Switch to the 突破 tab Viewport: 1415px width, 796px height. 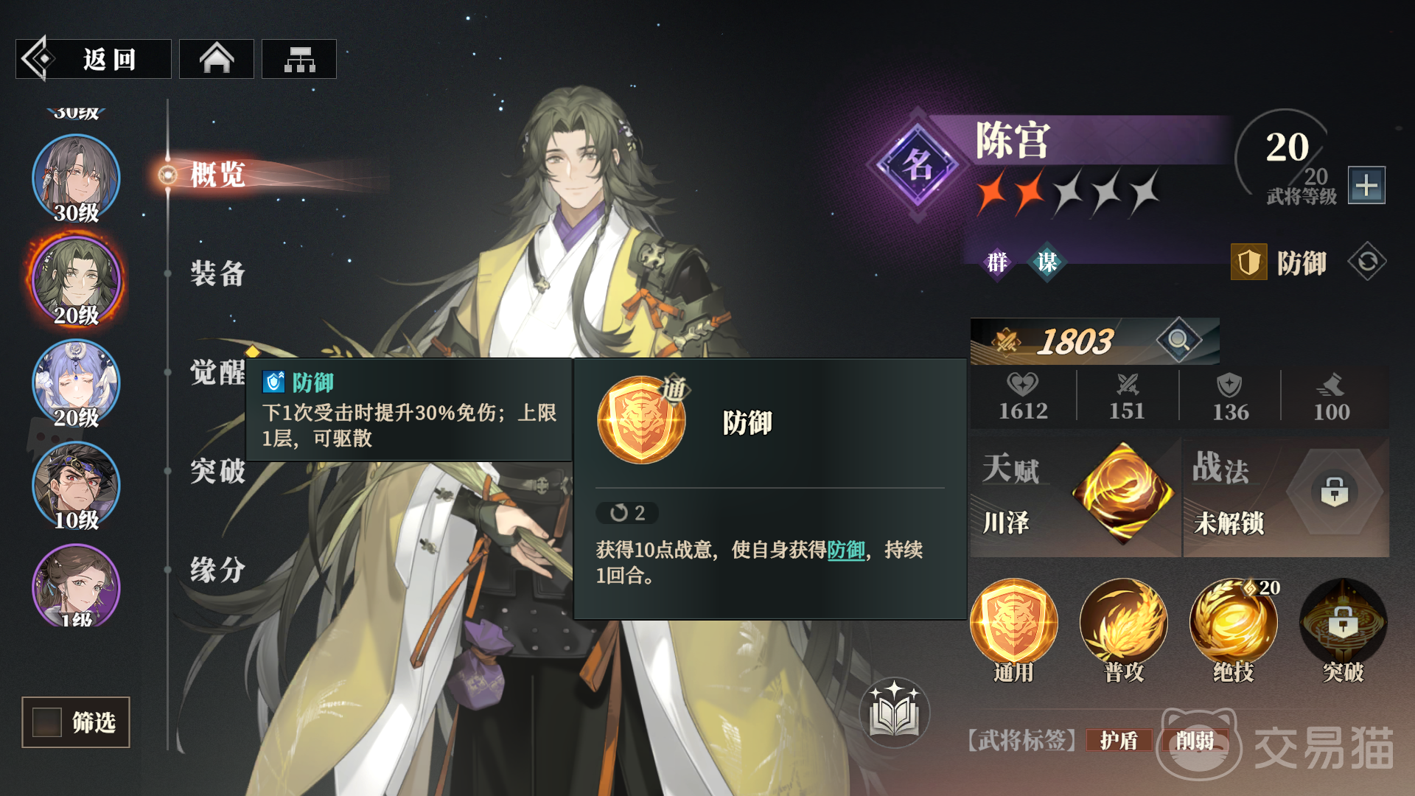[x=217, y=471]
